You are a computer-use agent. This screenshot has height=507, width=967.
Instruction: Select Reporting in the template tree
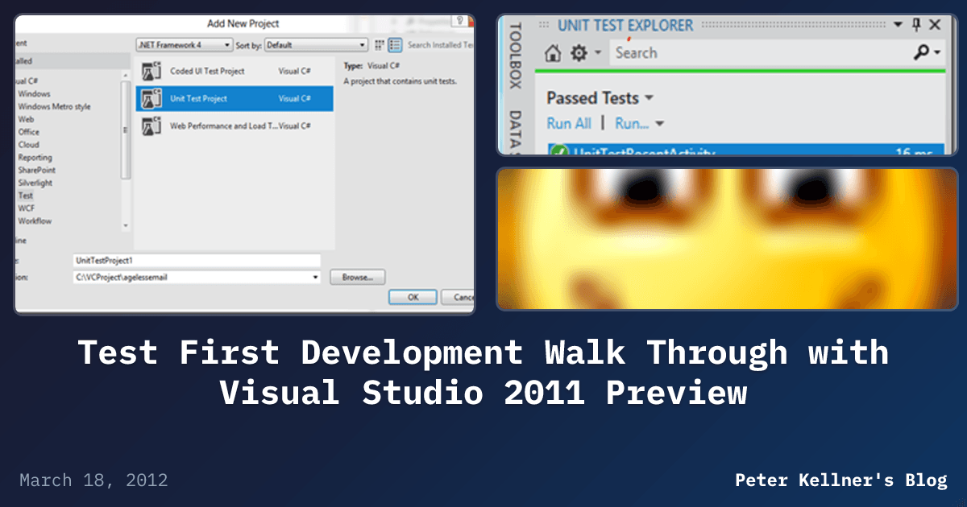[x=35, y=158]
